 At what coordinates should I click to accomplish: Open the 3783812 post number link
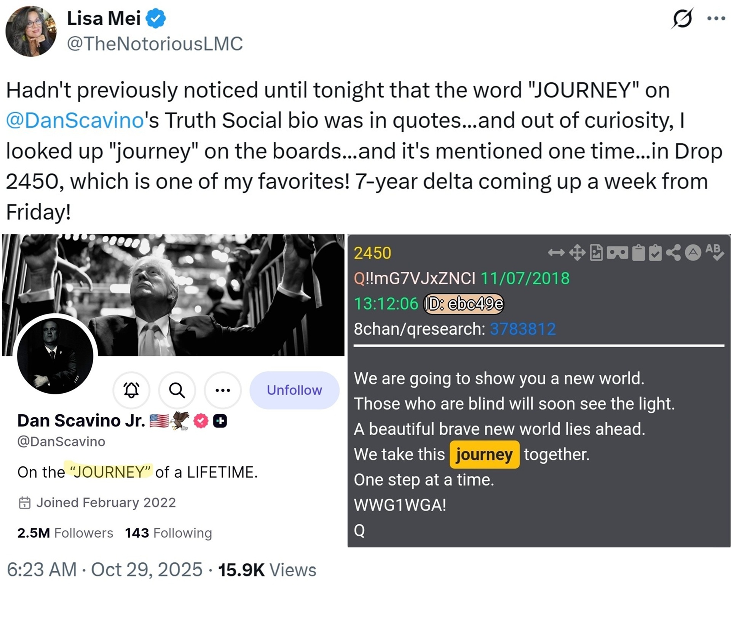click(x=522, y=329)
